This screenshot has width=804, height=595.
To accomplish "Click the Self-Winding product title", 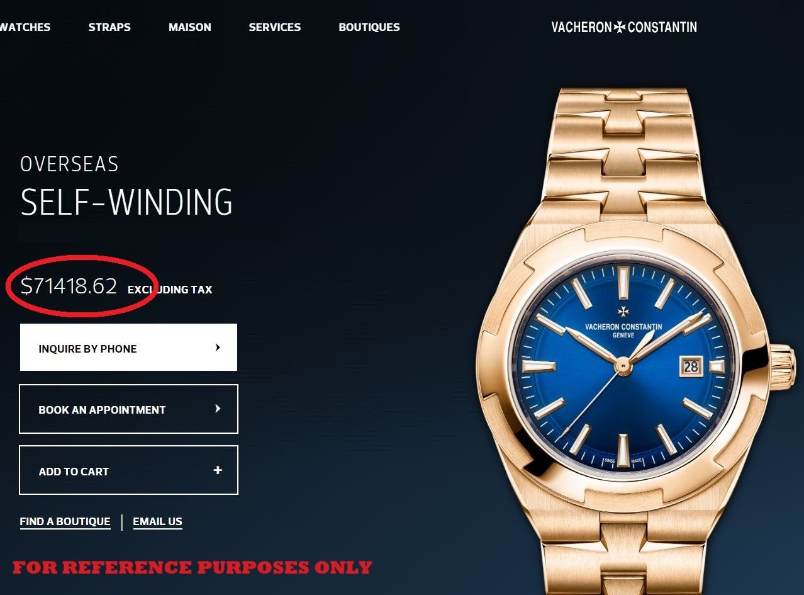I will pyautogui.click(x=126, y=202).
